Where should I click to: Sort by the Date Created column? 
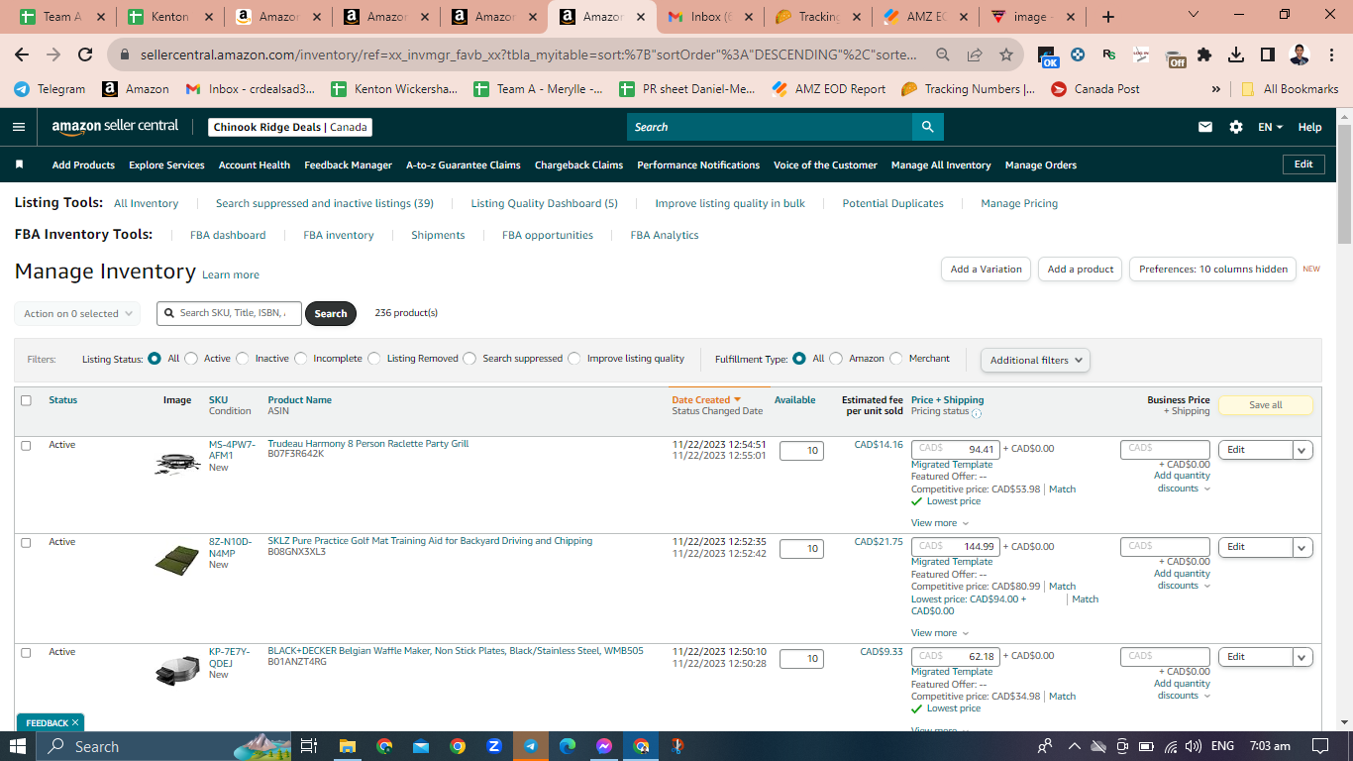click(706, 400)
